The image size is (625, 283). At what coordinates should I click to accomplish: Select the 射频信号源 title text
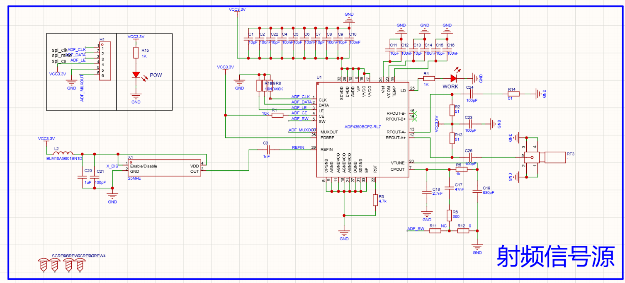(556, 256)
